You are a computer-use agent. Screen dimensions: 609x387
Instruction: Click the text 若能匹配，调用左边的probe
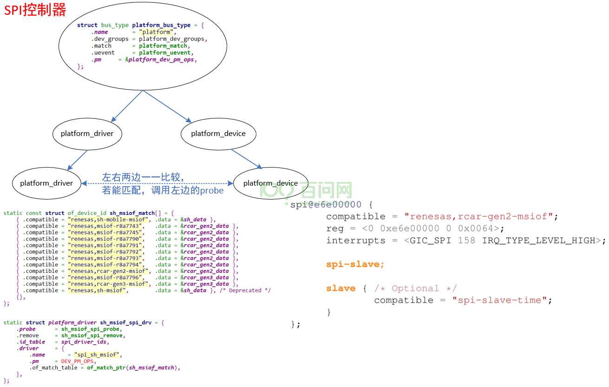[163, 190]
